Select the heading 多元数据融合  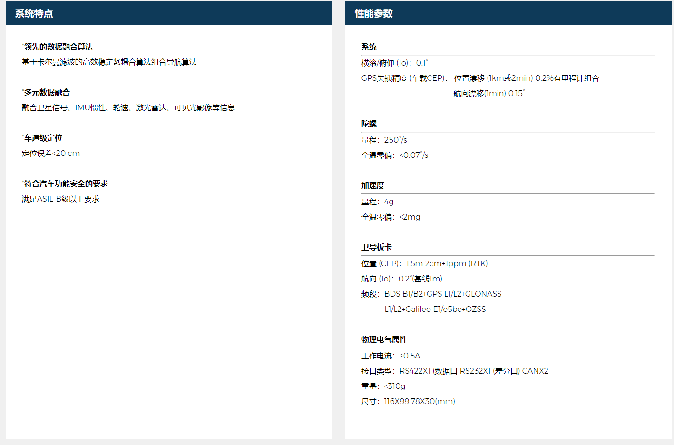[47, 92]
